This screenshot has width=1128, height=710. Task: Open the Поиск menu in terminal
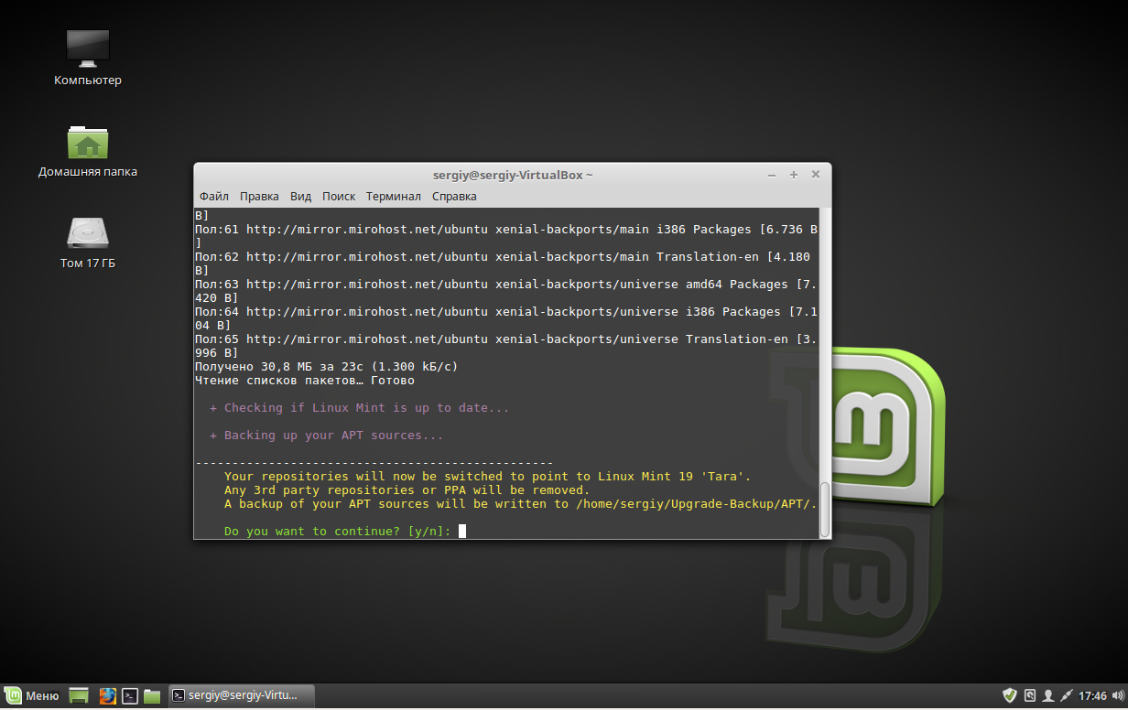pos(339,197)
